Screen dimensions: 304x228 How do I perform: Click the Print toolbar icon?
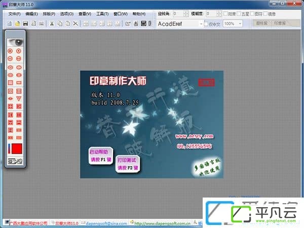click(x=42, y=24)
